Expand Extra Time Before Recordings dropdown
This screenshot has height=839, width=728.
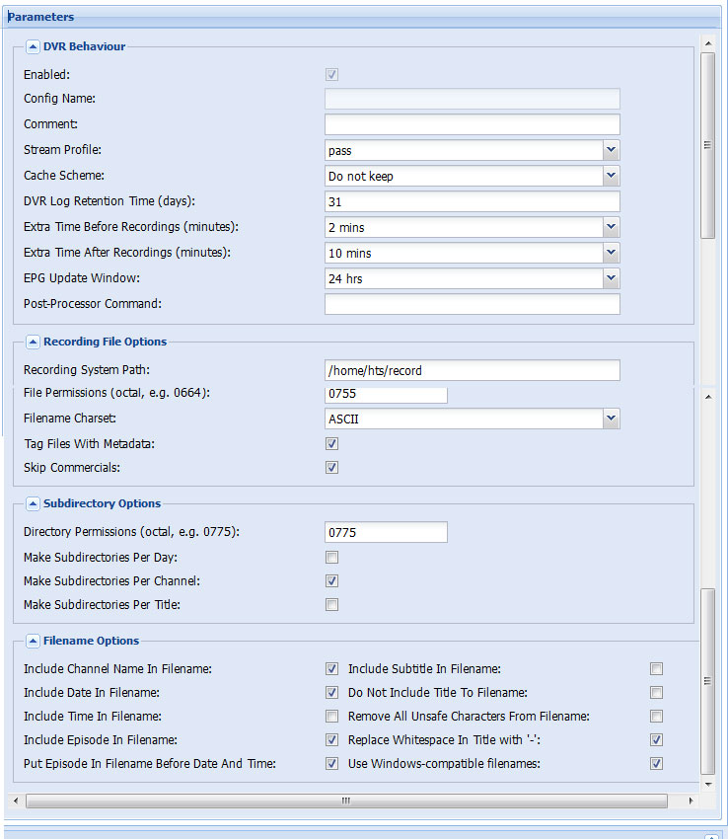pyautogui.click(x=611, y=227)
